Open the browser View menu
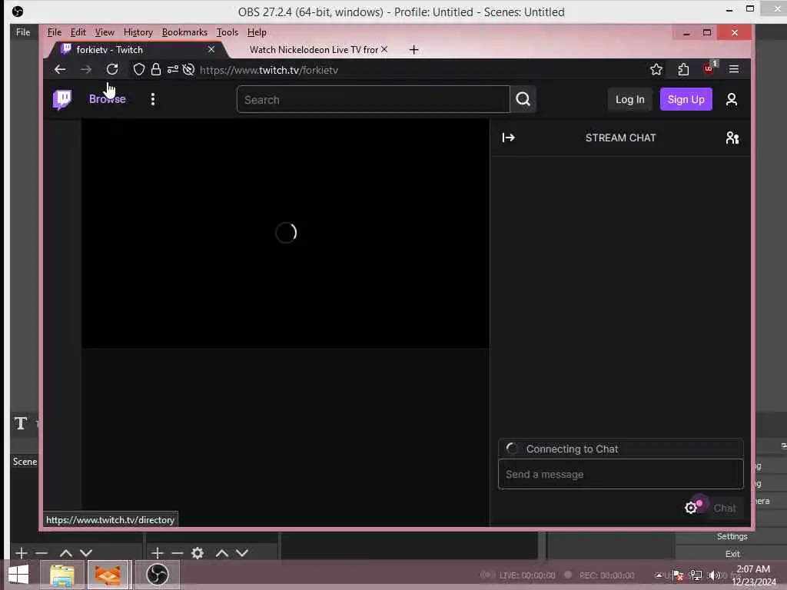Screen dimensions: 787x590 105,32
